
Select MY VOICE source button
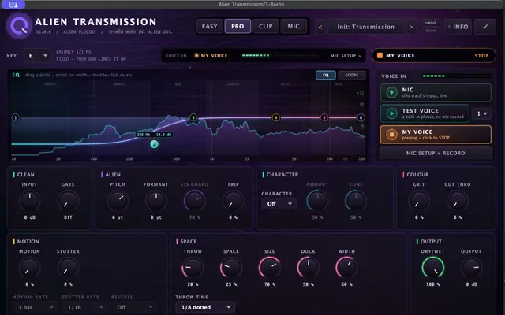point(436,135)
